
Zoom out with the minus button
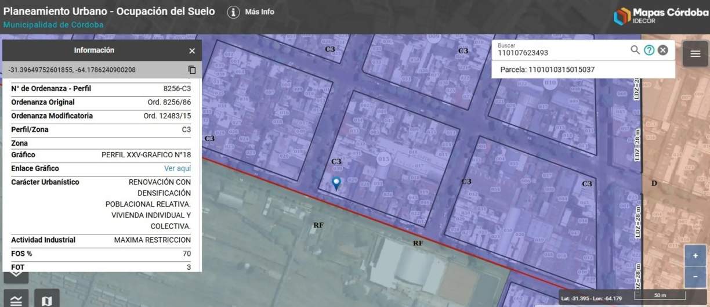click(695, 276)
